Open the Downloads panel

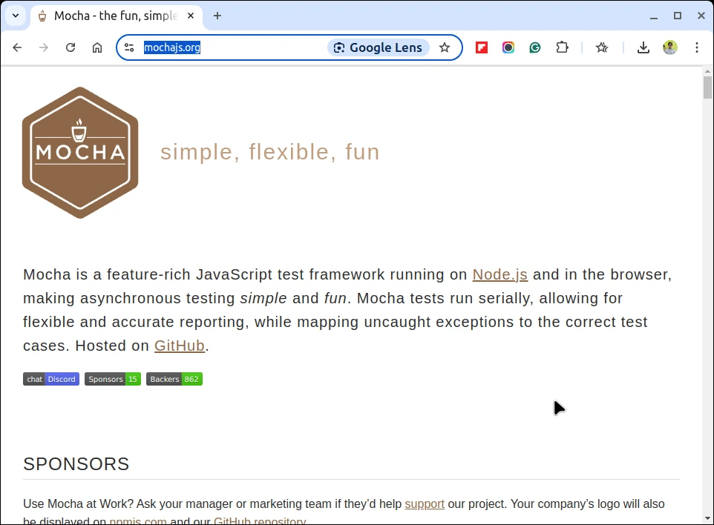click(x=643, y=47)
